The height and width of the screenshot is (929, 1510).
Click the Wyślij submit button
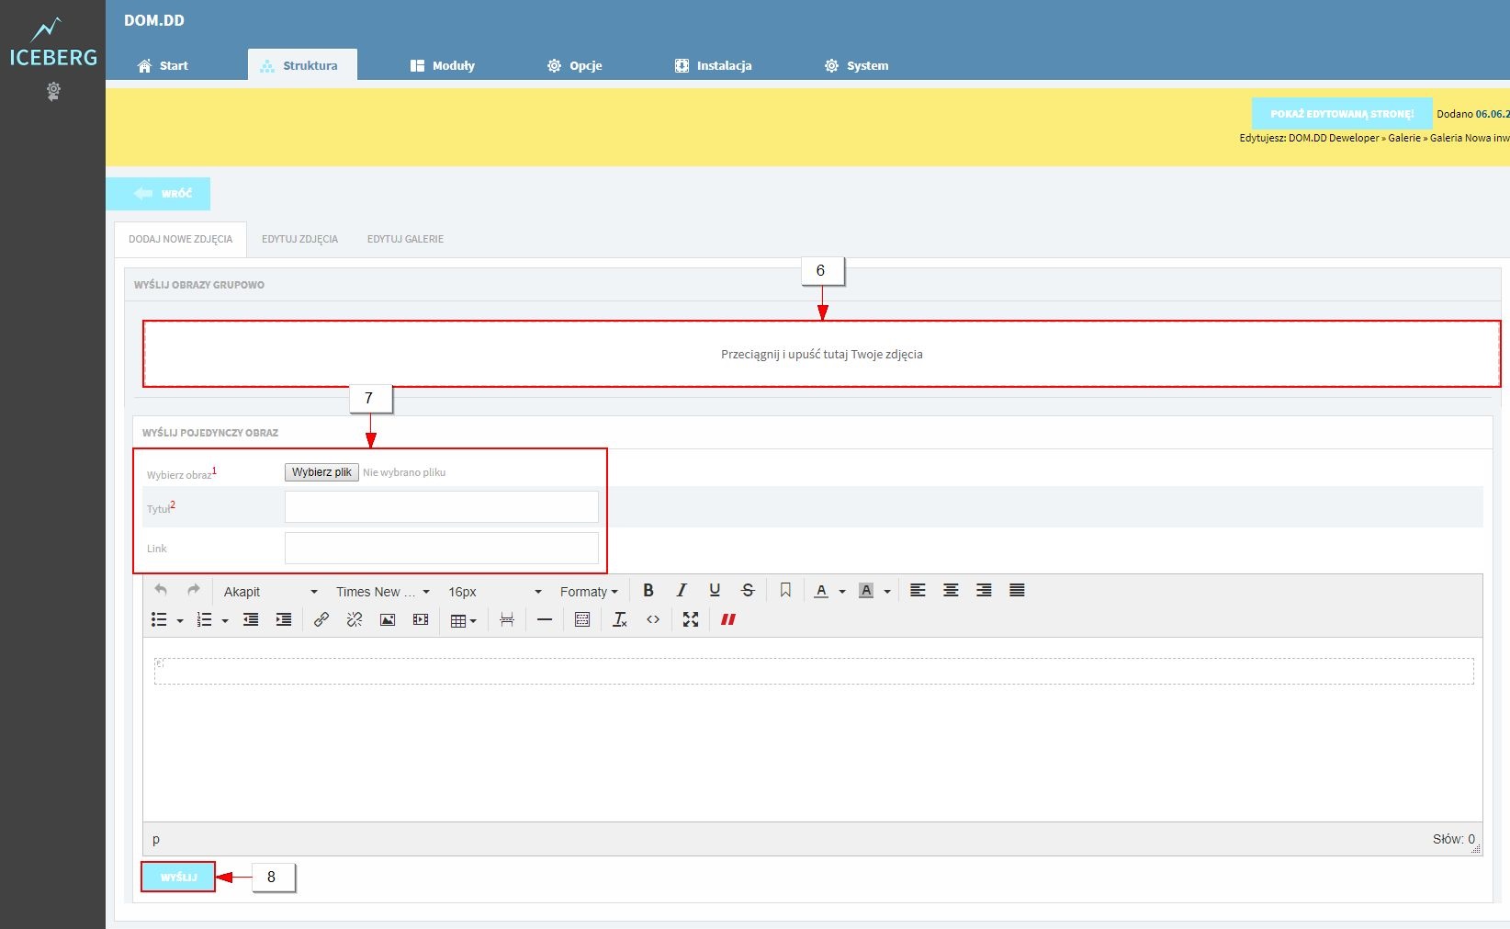click(x=178, y=878)
